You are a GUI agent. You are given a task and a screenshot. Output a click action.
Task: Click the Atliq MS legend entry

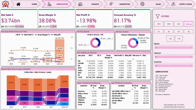click(x=55, y=35)
